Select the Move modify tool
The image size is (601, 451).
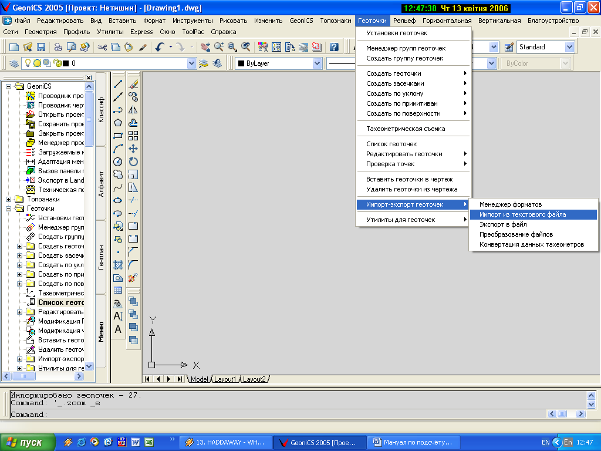133,149
